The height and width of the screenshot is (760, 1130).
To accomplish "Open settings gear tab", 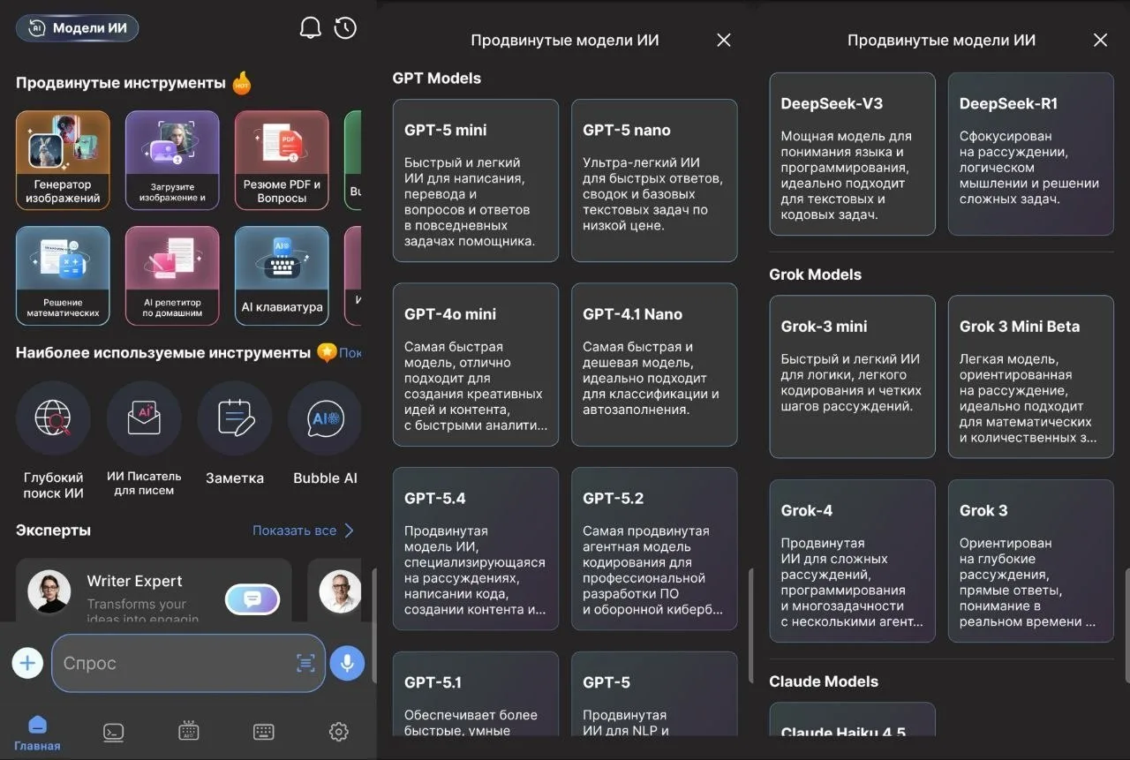I will click(339, 732).
